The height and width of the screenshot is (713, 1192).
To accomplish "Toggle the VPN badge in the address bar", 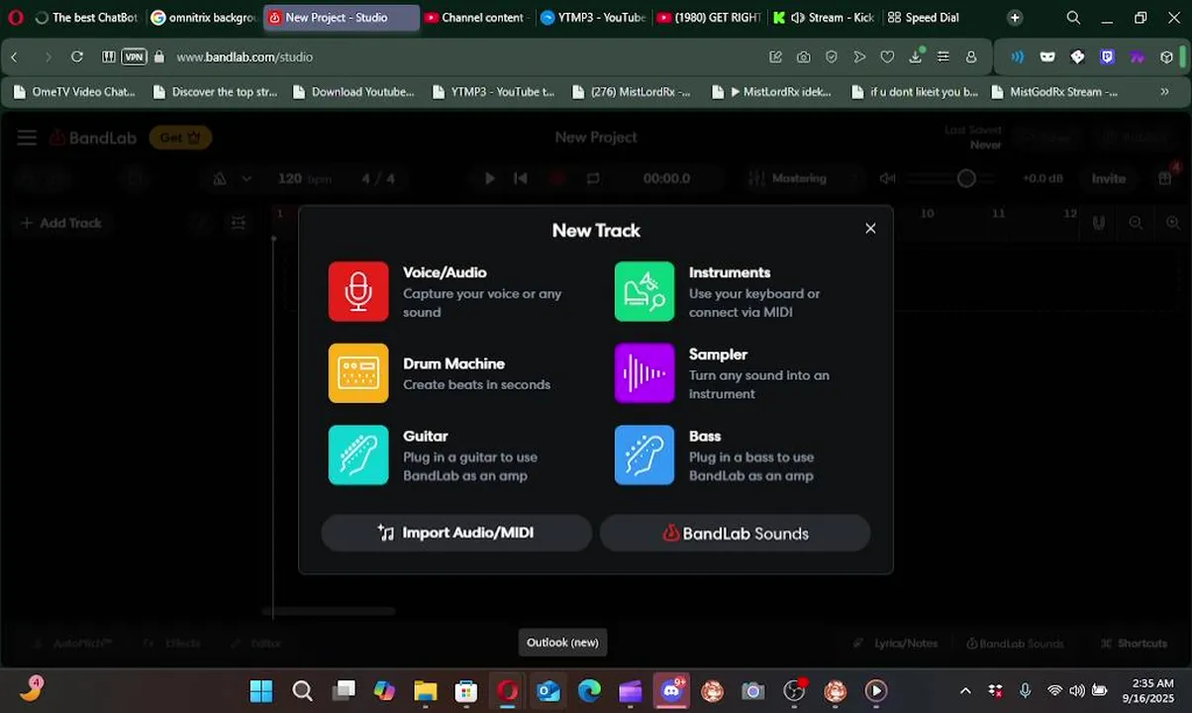I will tap(134, 56).
